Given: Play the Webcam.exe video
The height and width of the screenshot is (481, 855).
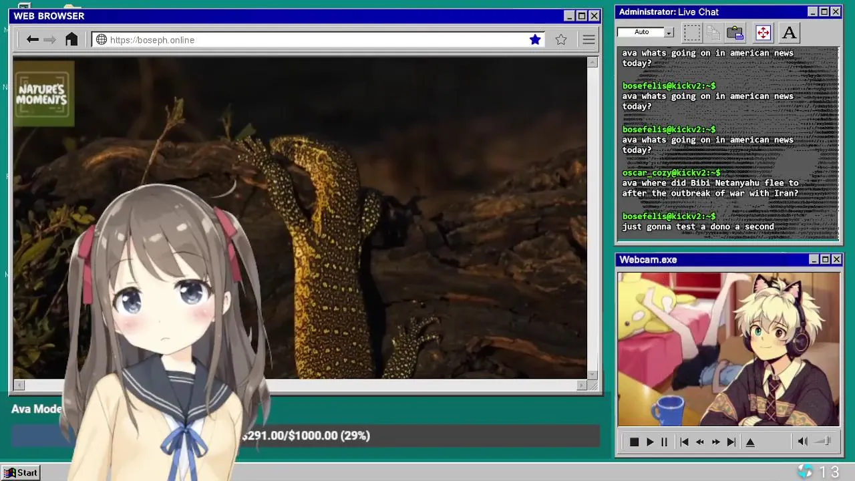Looking at the screenshot, I should (x=649, y=442).
